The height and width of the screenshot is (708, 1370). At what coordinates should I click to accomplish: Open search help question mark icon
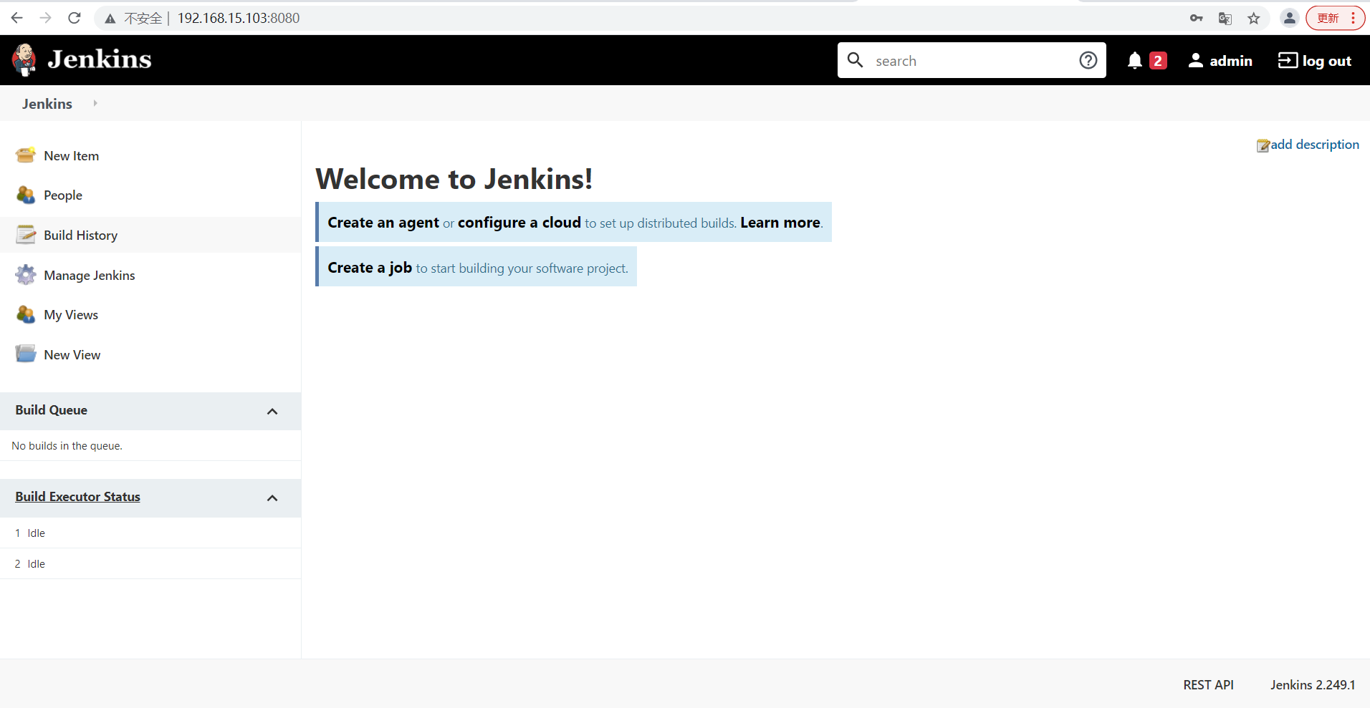tap(1088, 60)
